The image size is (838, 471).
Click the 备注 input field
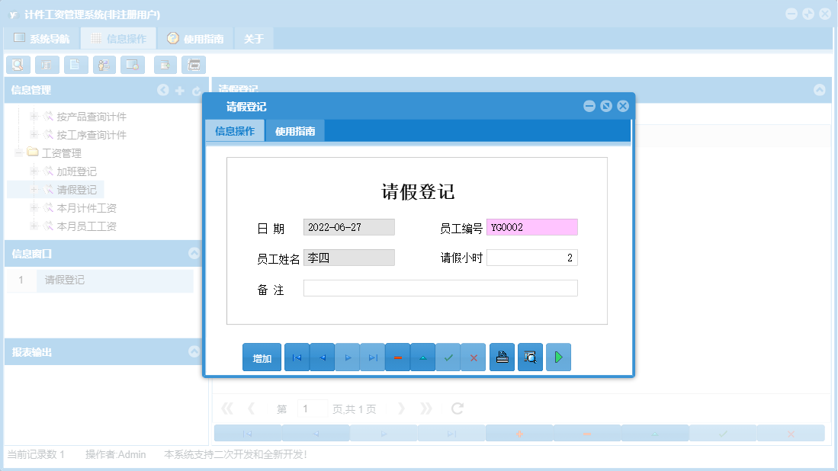pos(441,287)
